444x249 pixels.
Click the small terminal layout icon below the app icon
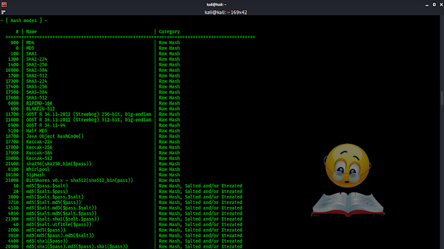click(3, 12)
